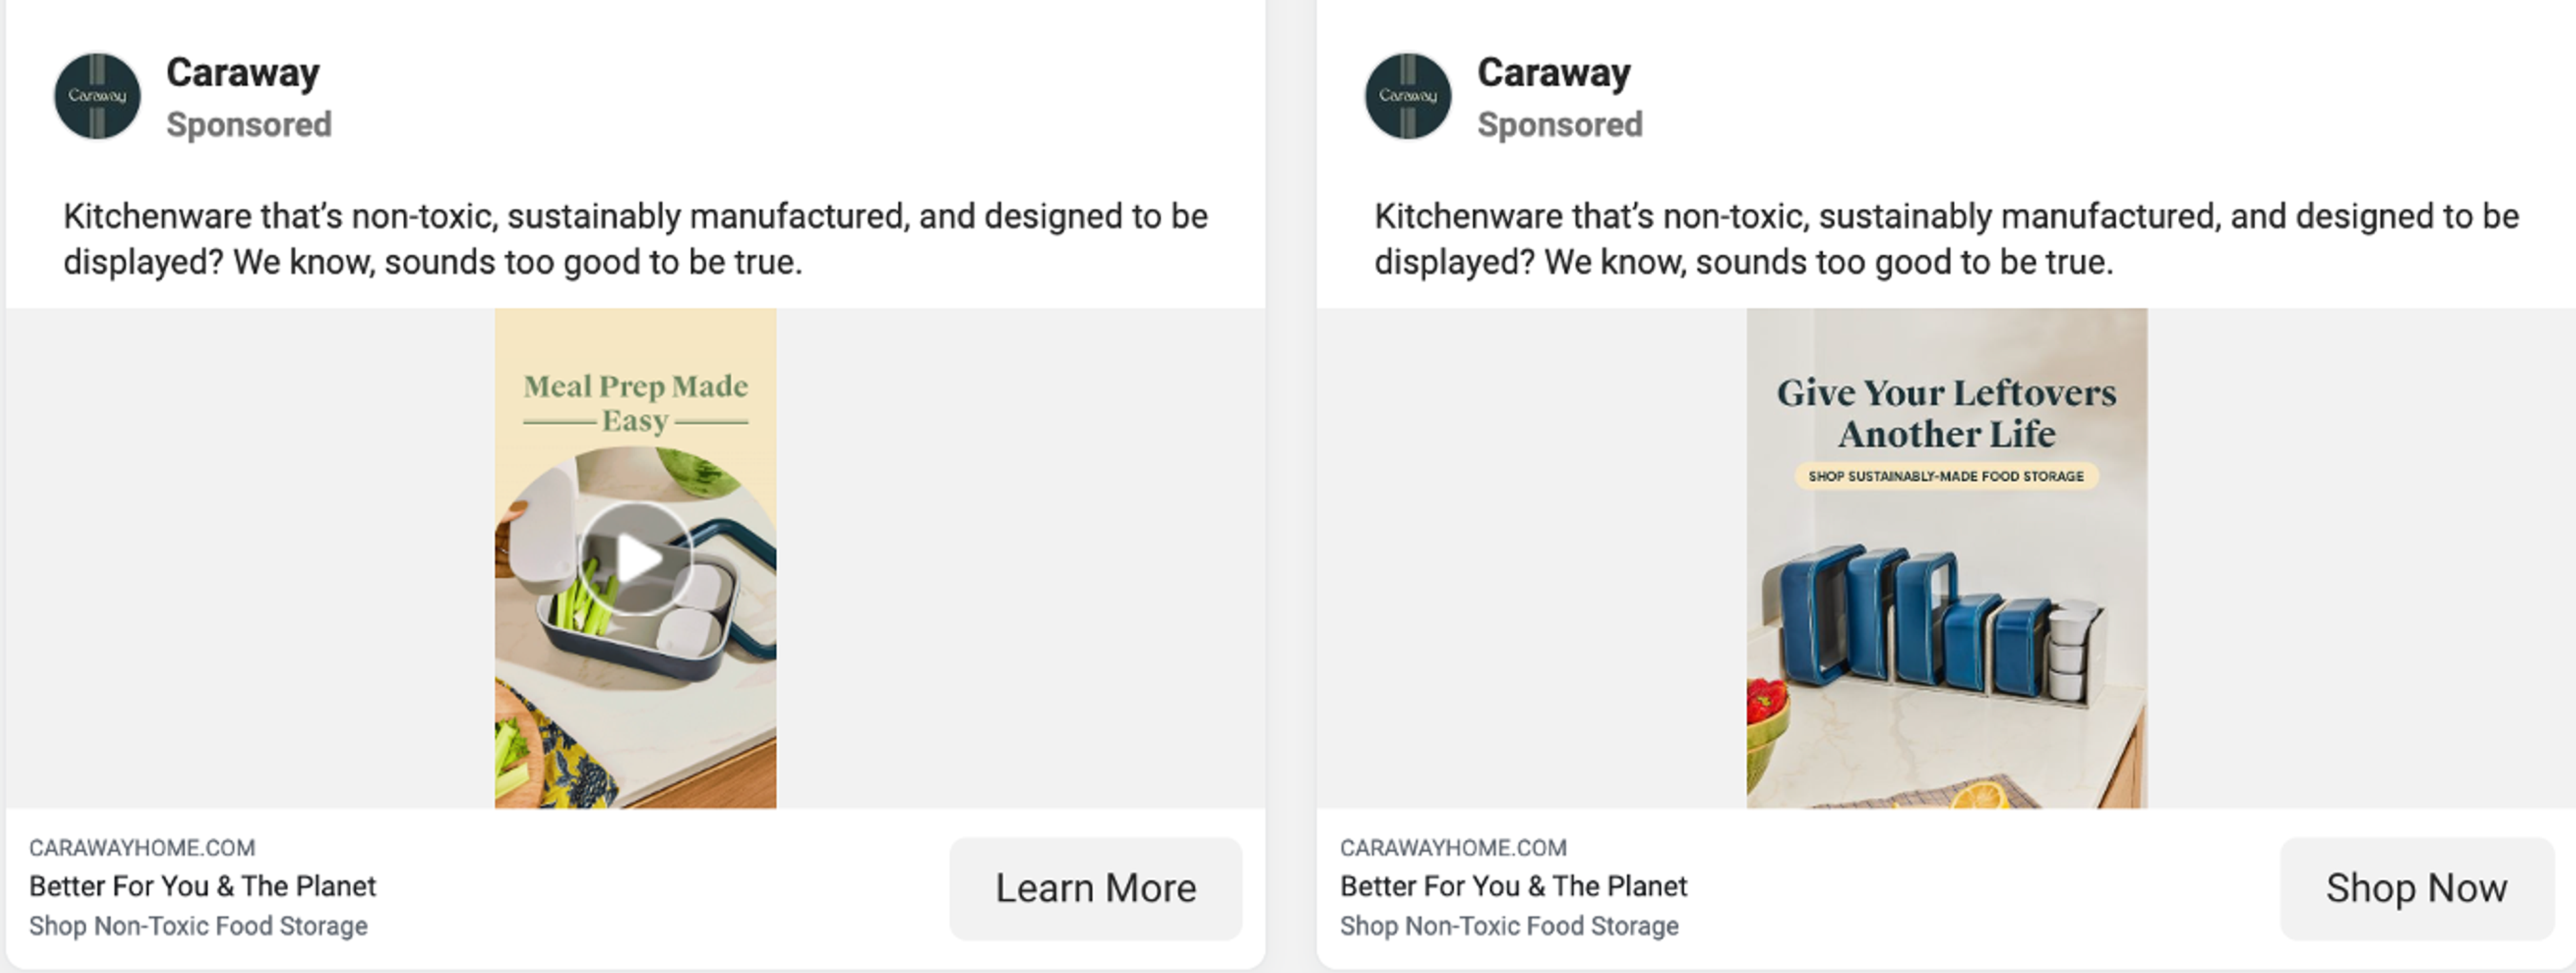Click the Sponsored label on the right ad
Screen dimensions: 2576x973
1560,124
